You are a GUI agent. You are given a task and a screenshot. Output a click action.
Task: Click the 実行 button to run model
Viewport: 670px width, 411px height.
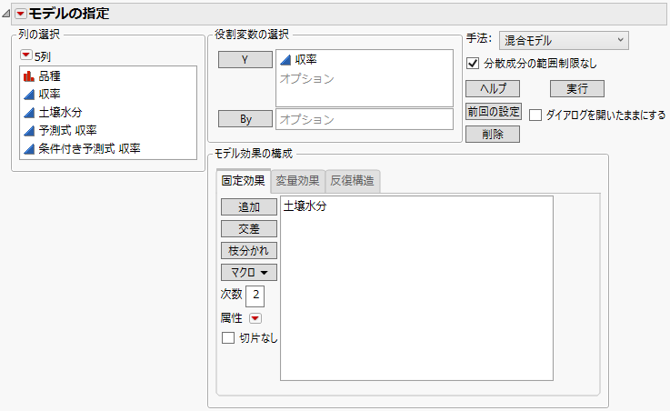point(577,89)
